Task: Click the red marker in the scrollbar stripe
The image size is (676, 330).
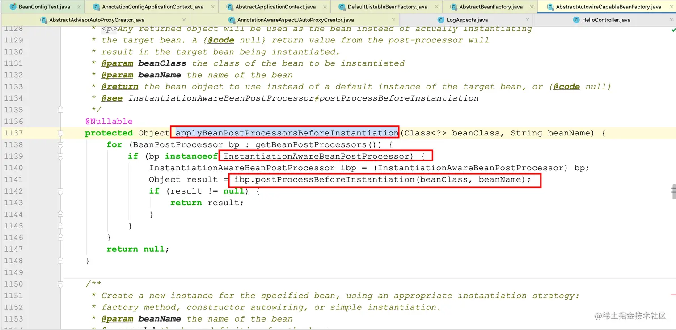Action: [x=673, y=295]
